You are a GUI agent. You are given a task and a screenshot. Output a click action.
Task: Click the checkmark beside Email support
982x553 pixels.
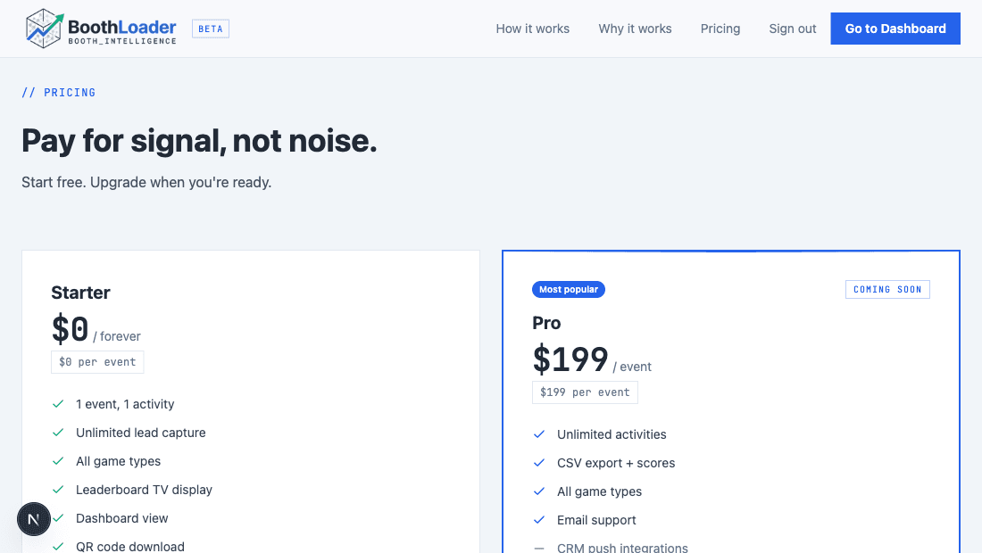tap(539, 520)
